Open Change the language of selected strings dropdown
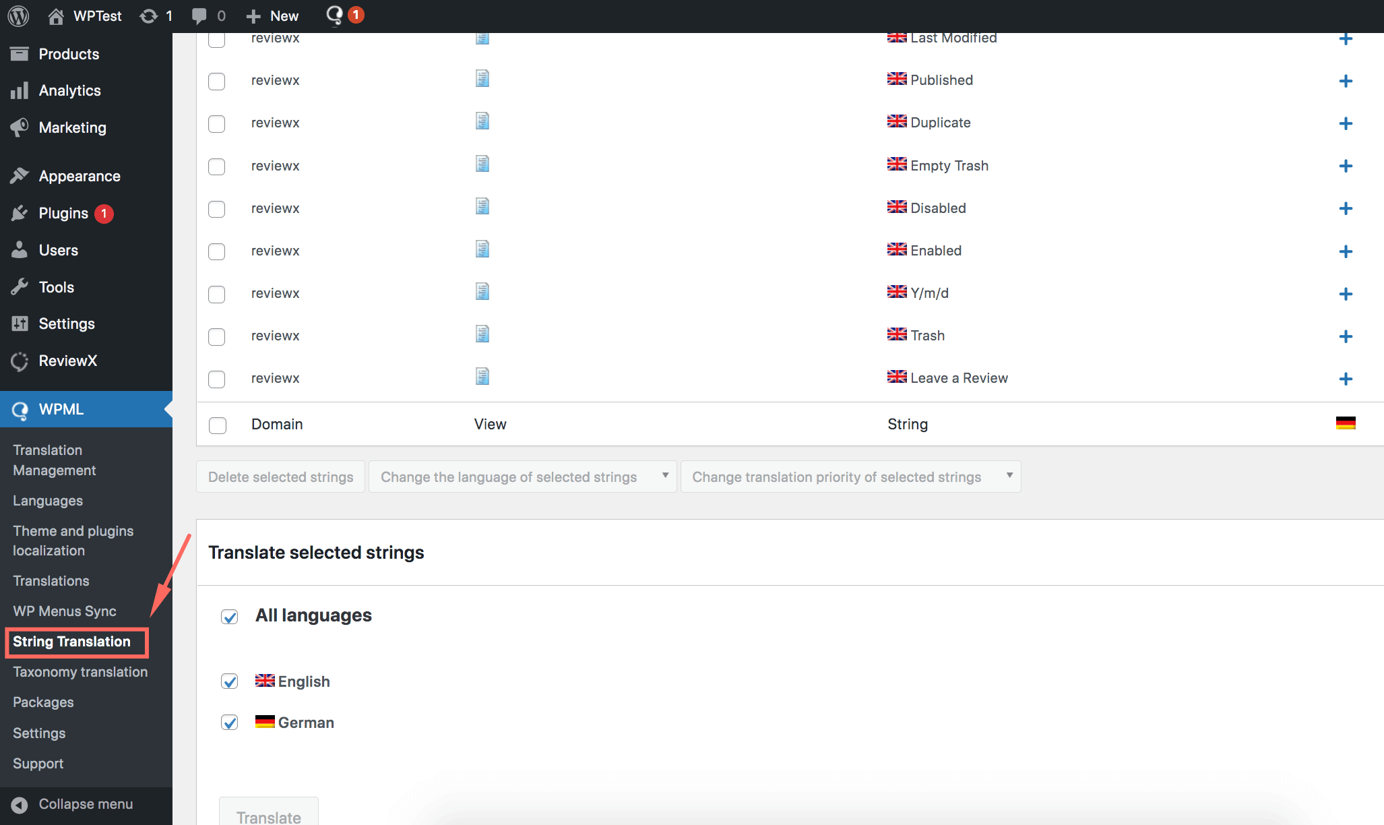The image size is (1384, 825). 522,477
